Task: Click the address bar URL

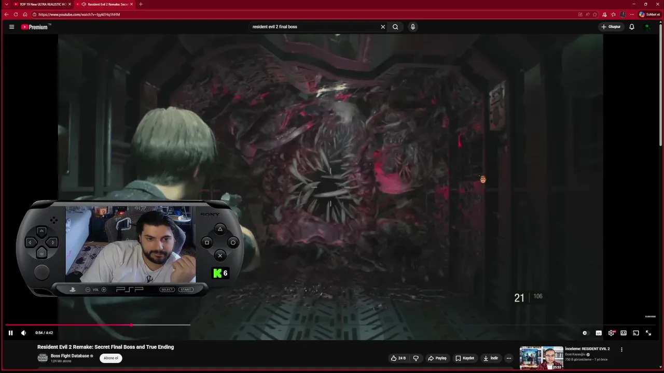Action: pos(79,15)
